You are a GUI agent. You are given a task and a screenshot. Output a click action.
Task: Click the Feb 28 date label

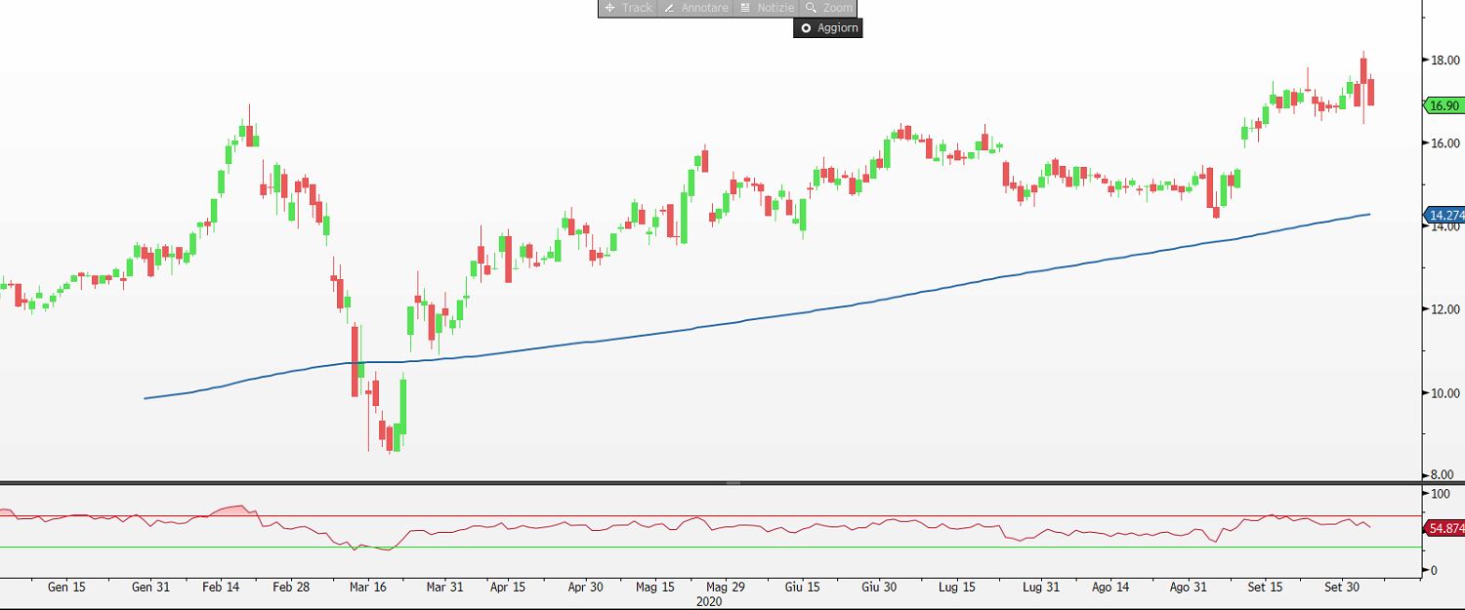pos(291,588)
